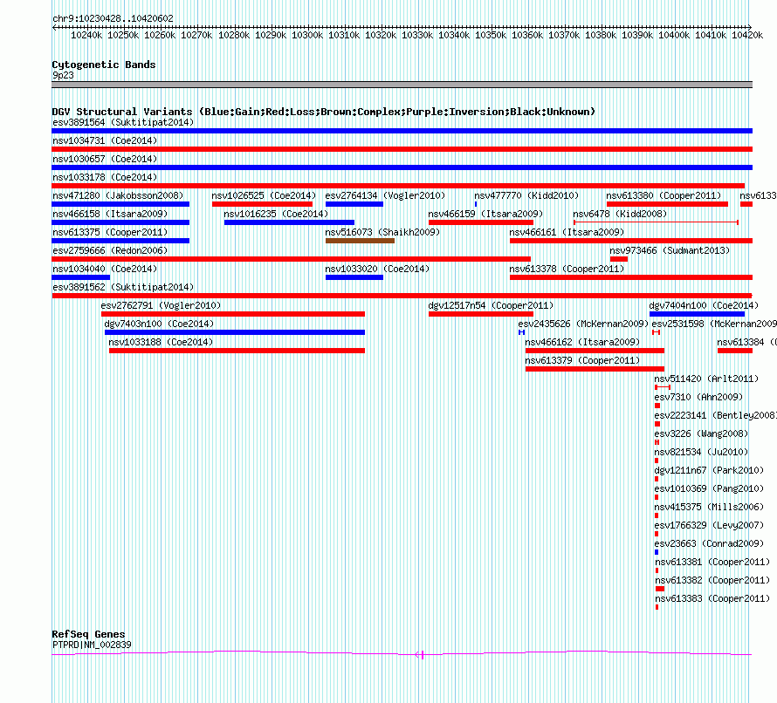
Task: Click the nsv821534 (Ju2010) label
Action: 701,452
